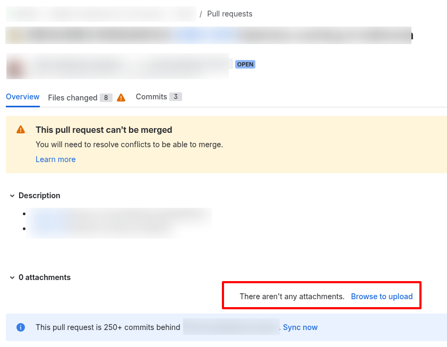Click Browse to upload
Viewport: 447px width, 347px height.
[382, 297]
